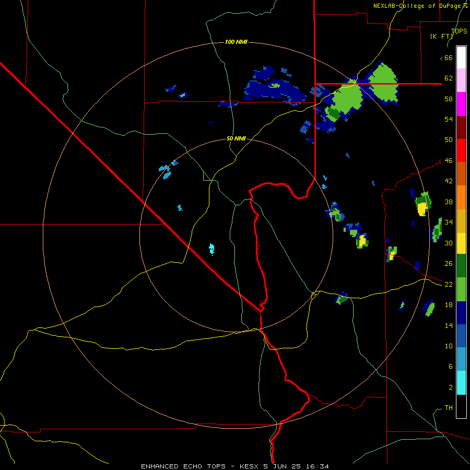Click the 6 legend value label
This screenshot has width=470, height=470.
(x=450, y=366)
